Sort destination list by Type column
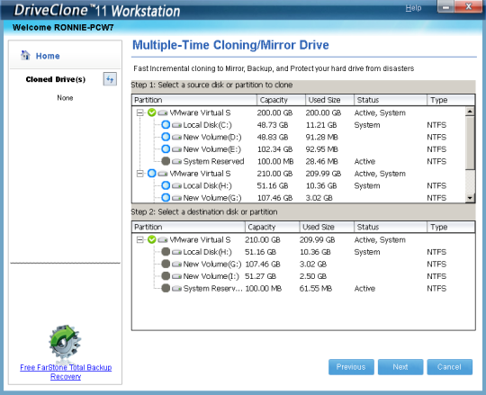 click(451, 227)
